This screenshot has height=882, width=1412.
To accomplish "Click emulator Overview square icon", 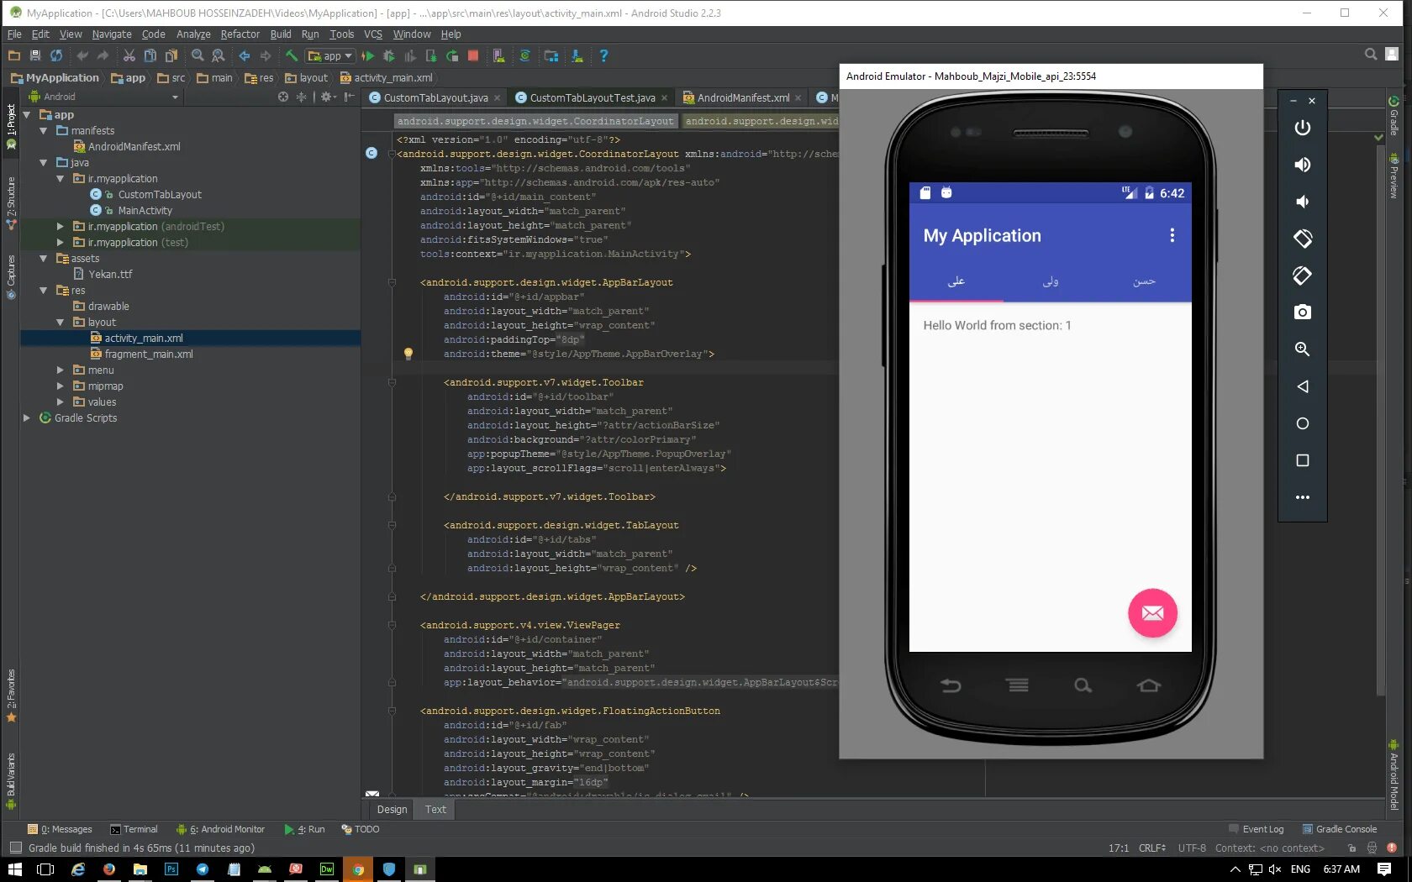I will [x=1303, y=460].
